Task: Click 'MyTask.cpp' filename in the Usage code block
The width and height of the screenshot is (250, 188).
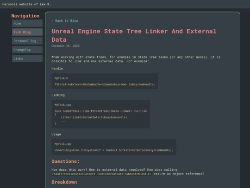Action: click(x=63, y=144)
